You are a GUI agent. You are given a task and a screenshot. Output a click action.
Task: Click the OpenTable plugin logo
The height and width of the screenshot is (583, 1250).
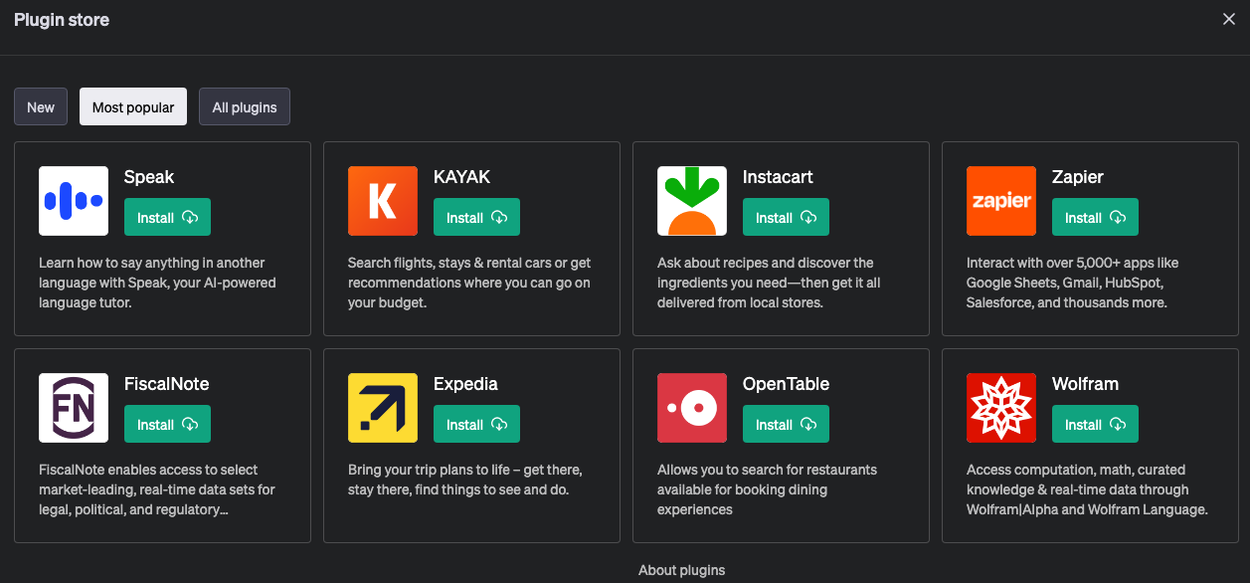[x=692, y=408]
